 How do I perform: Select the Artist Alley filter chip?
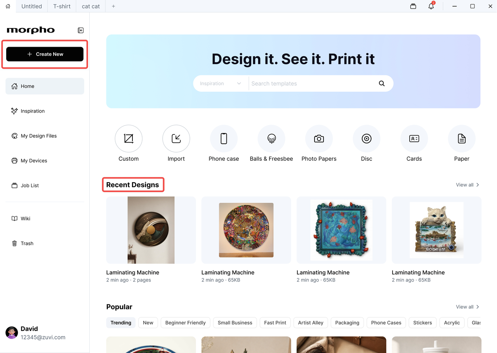(x=311, y=323)
